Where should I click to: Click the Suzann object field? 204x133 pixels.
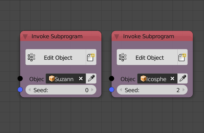[66, 79]
